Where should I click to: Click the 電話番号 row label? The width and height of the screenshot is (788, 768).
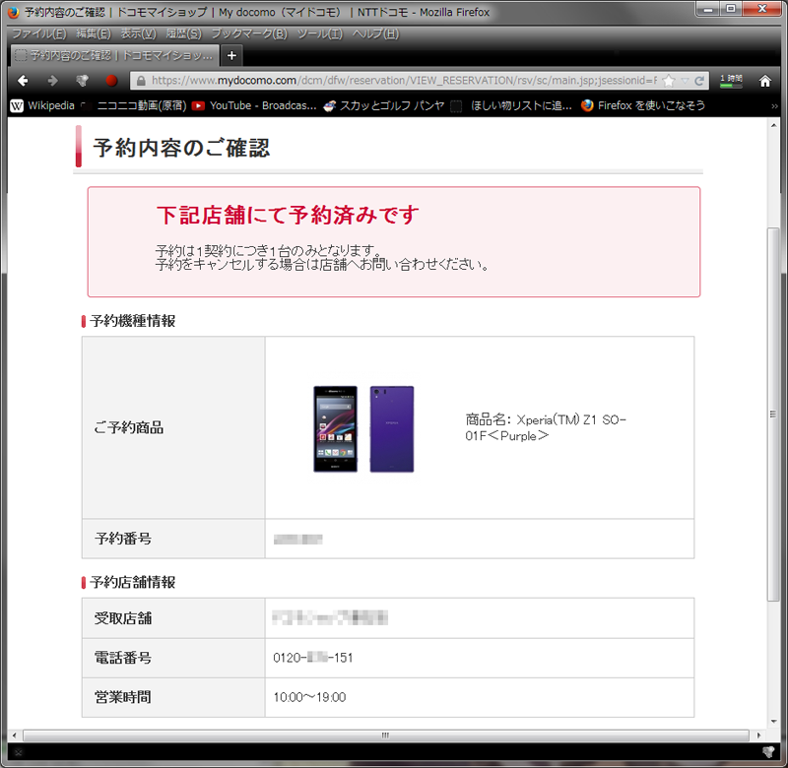123,658
